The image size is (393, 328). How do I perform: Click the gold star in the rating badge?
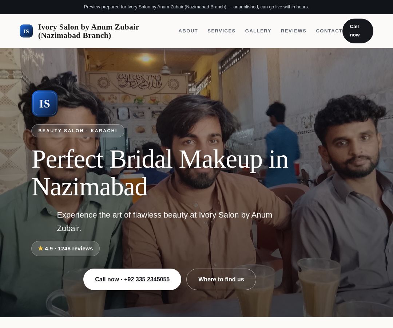(x=41, y=248)
